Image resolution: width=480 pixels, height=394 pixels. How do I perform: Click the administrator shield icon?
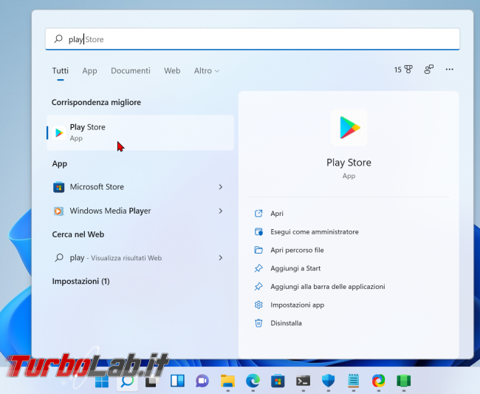[258, 231]
